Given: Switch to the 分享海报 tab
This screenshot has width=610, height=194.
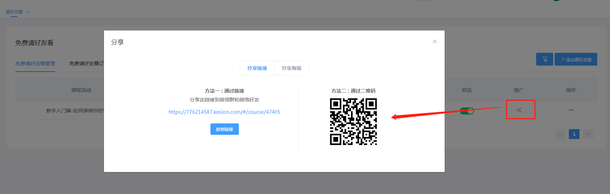Looking at the screenshot, I should point(292,68).
